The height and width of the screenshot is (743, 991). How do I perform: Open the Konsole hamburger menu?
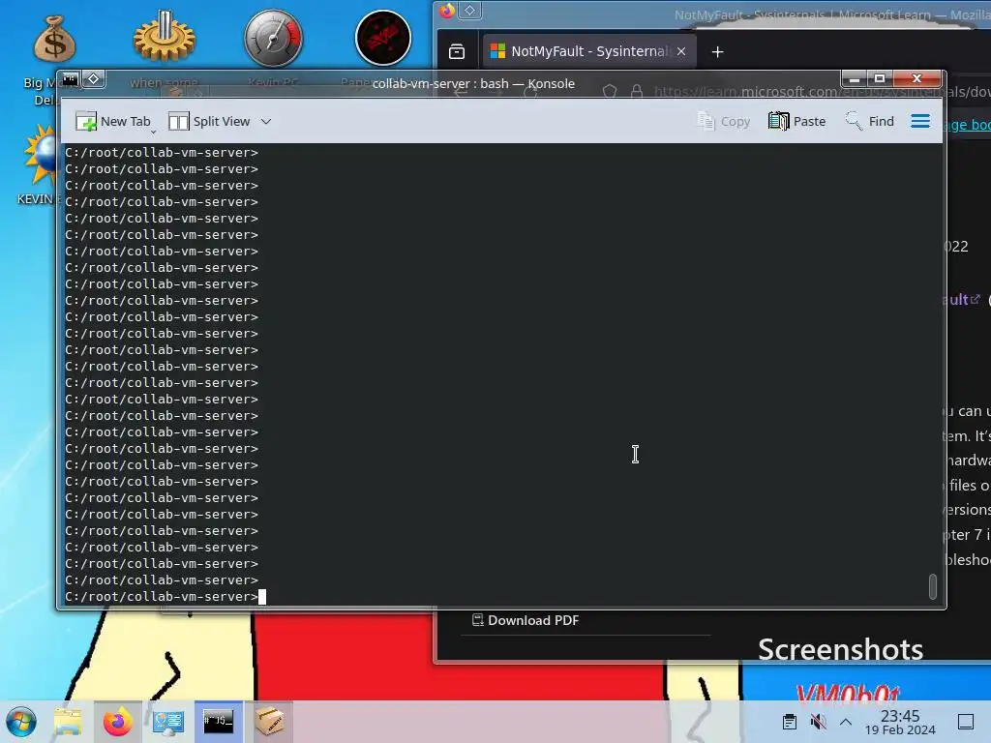920,121
